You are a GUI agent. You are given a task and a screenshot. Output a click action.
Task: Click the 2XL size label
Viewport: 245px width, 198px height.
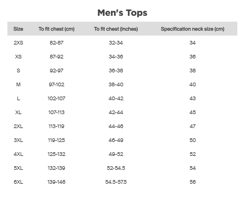(18, 126)
